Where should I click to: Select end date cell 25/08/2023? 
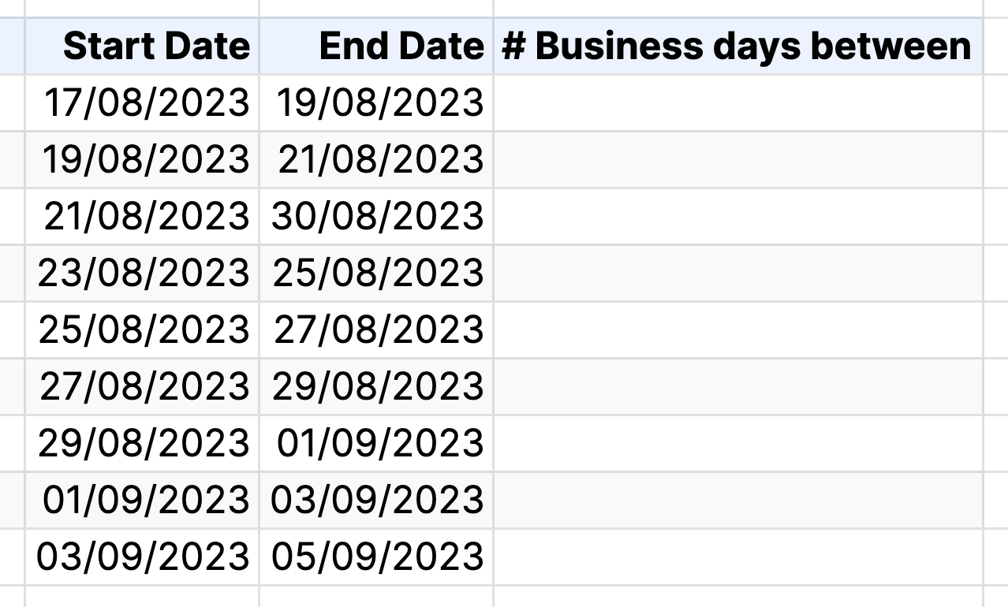tap(376, 274)
